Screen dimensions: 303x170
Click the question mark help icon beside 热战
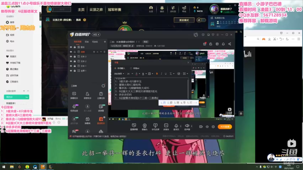click(x=84, y=20)
